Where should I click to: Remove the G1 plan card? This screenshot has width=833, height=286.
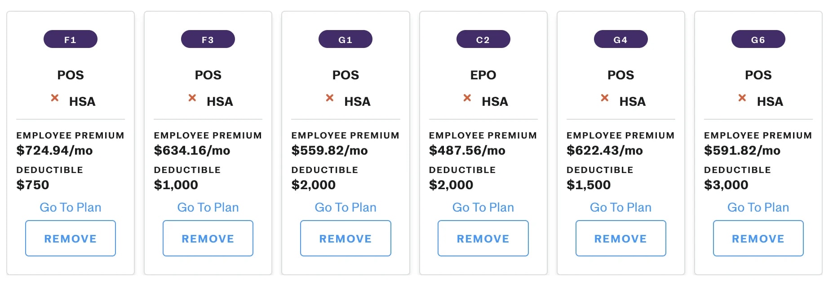point(346,238)
